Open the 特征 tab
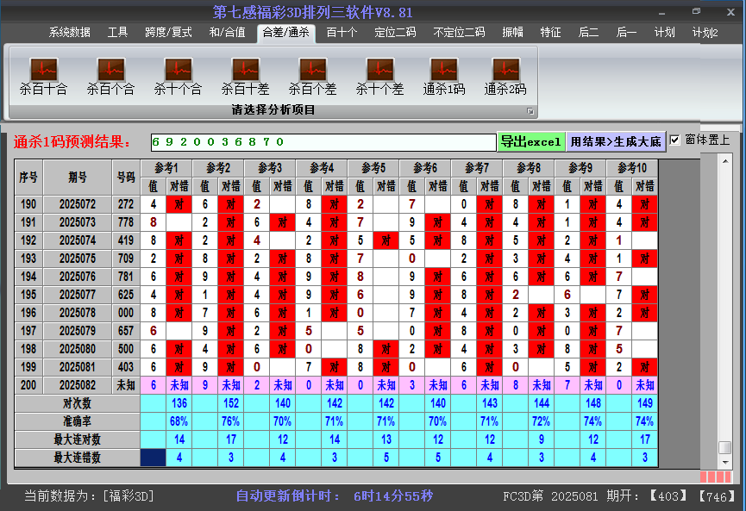The width and height of the screenshot is (746, 511). (550, 33)
